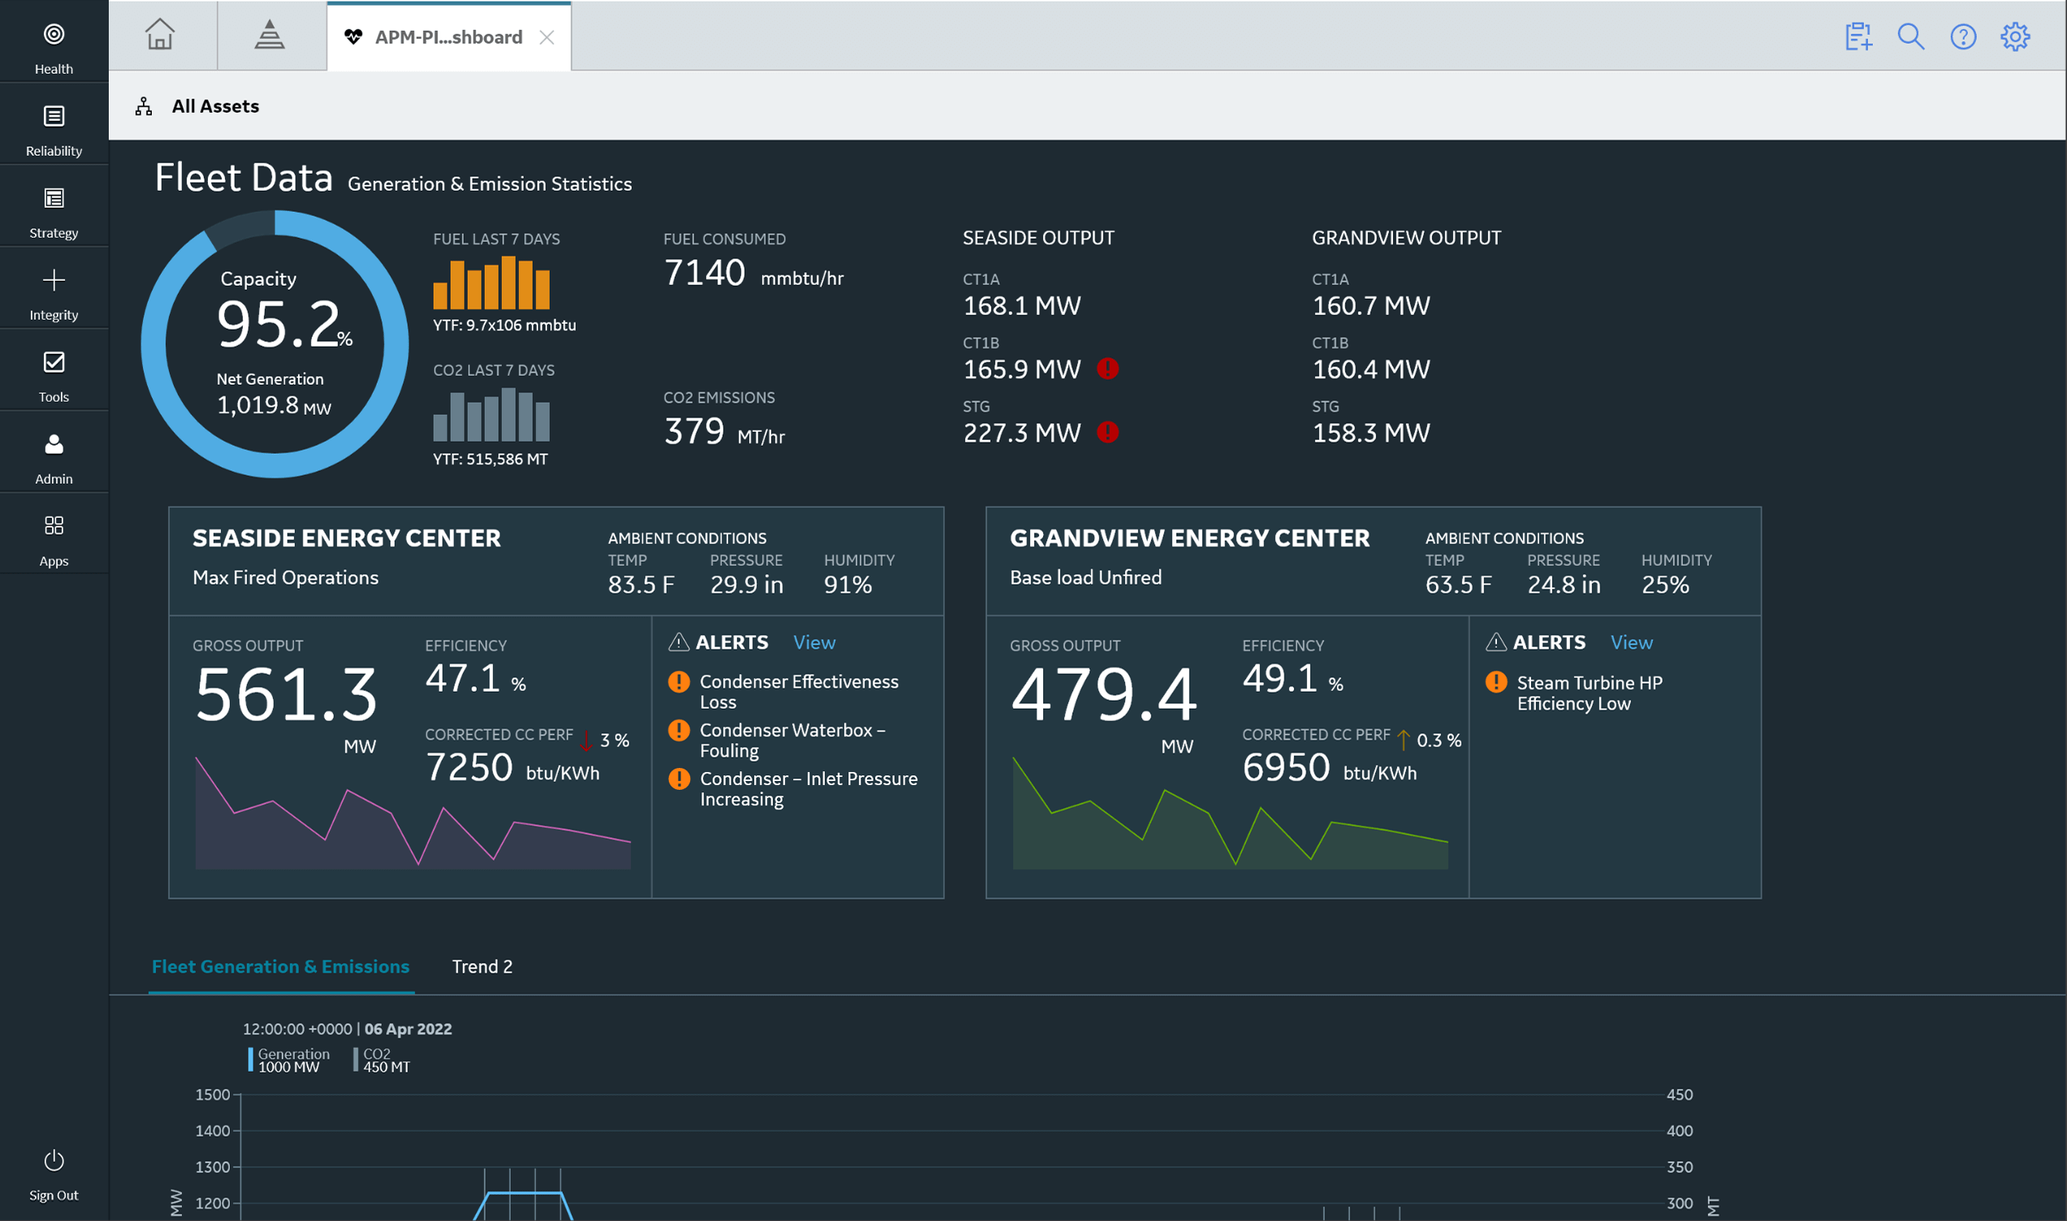2067x1221 pixels.
Task: Open settings gear in top bar
Action: point(2014,37)
